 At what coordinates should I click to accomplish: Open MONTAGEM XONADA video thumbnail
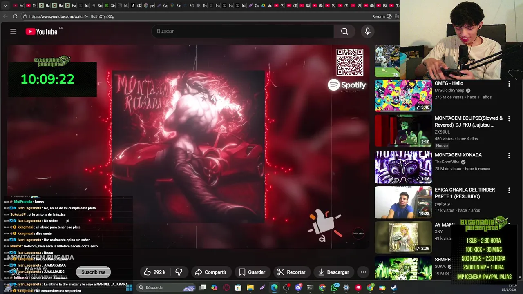(403, 167)
